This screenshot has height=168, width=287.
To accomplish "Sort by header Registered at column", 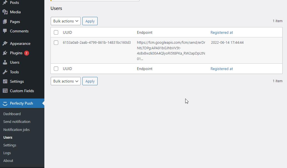I will click(222, 32).
